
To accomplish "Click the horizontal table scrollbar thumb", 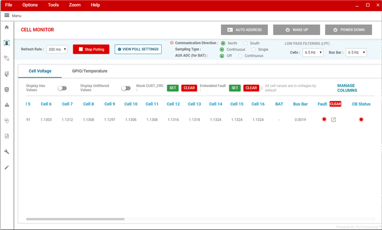I will pyautogui.click(x=75, y=219).
